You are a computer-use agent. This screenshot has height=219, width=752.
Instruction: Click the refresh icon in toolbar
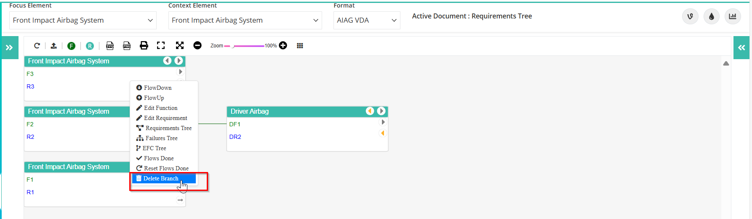click(37, 46)
